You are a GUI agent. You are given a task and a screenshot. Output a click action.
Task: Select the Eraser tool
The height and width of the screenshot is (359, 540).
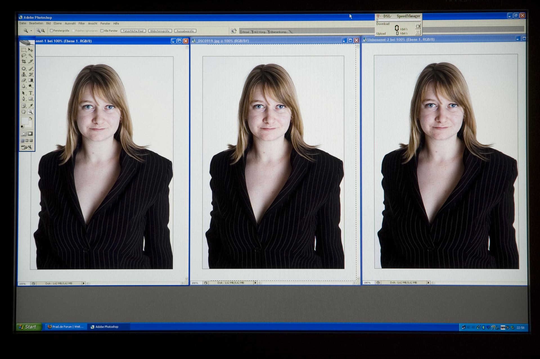[24, 80]
